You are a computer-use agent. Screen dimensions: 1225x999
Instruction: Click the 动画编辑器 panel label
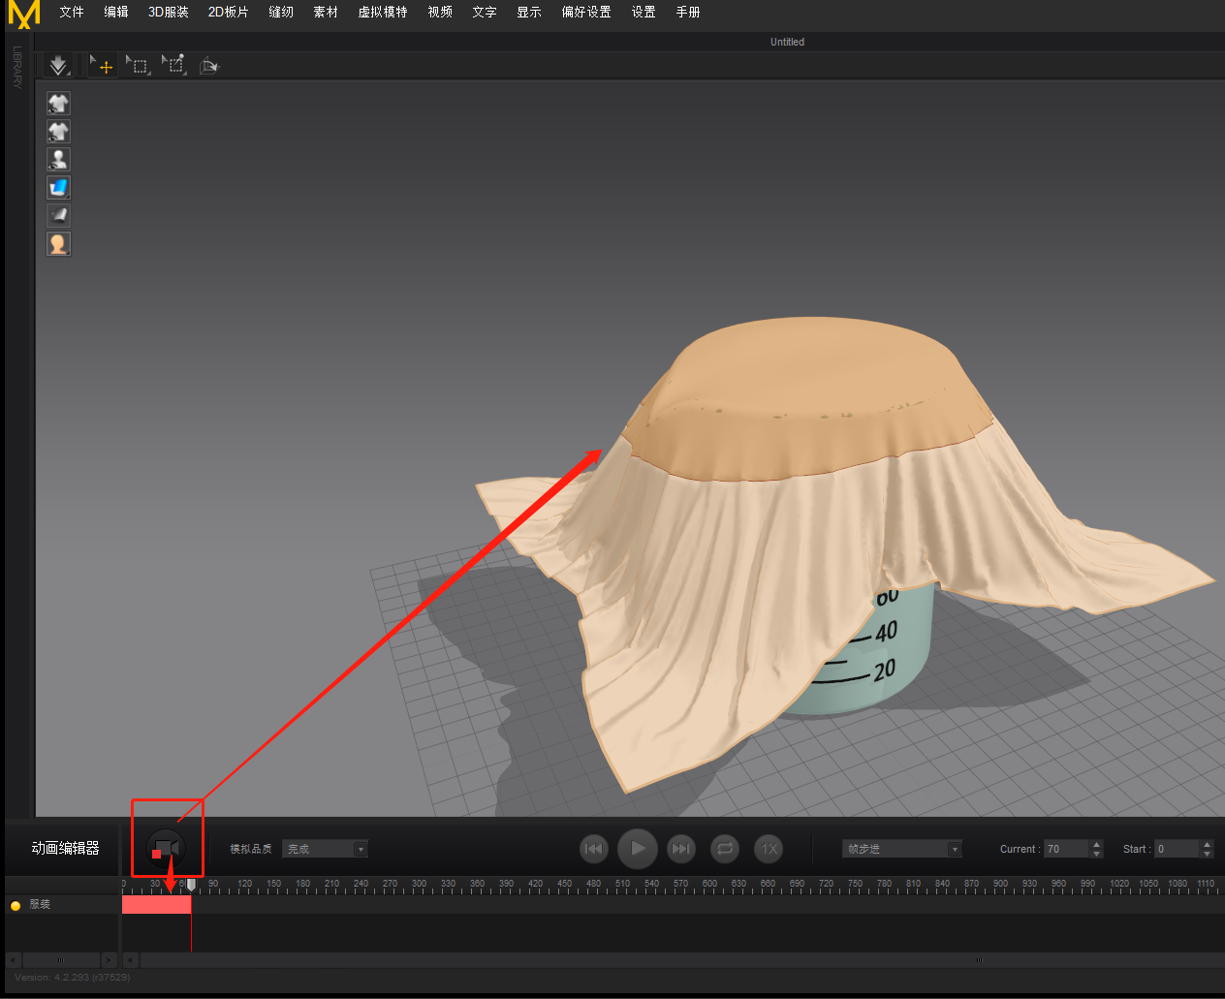pos(65,848)
